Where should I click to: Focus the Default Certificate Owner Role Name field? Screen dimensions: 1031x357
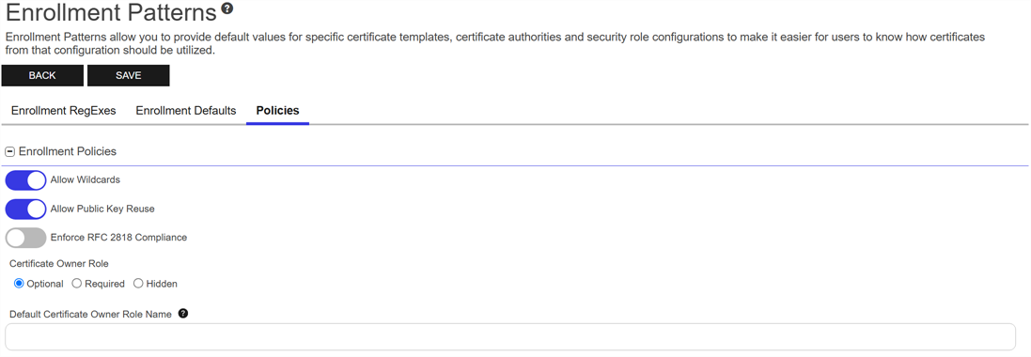tap(510, 336)
